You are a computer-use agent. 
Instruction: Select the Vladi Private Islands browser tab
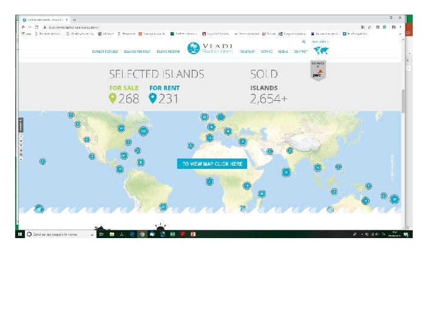[x=46, y=20]
